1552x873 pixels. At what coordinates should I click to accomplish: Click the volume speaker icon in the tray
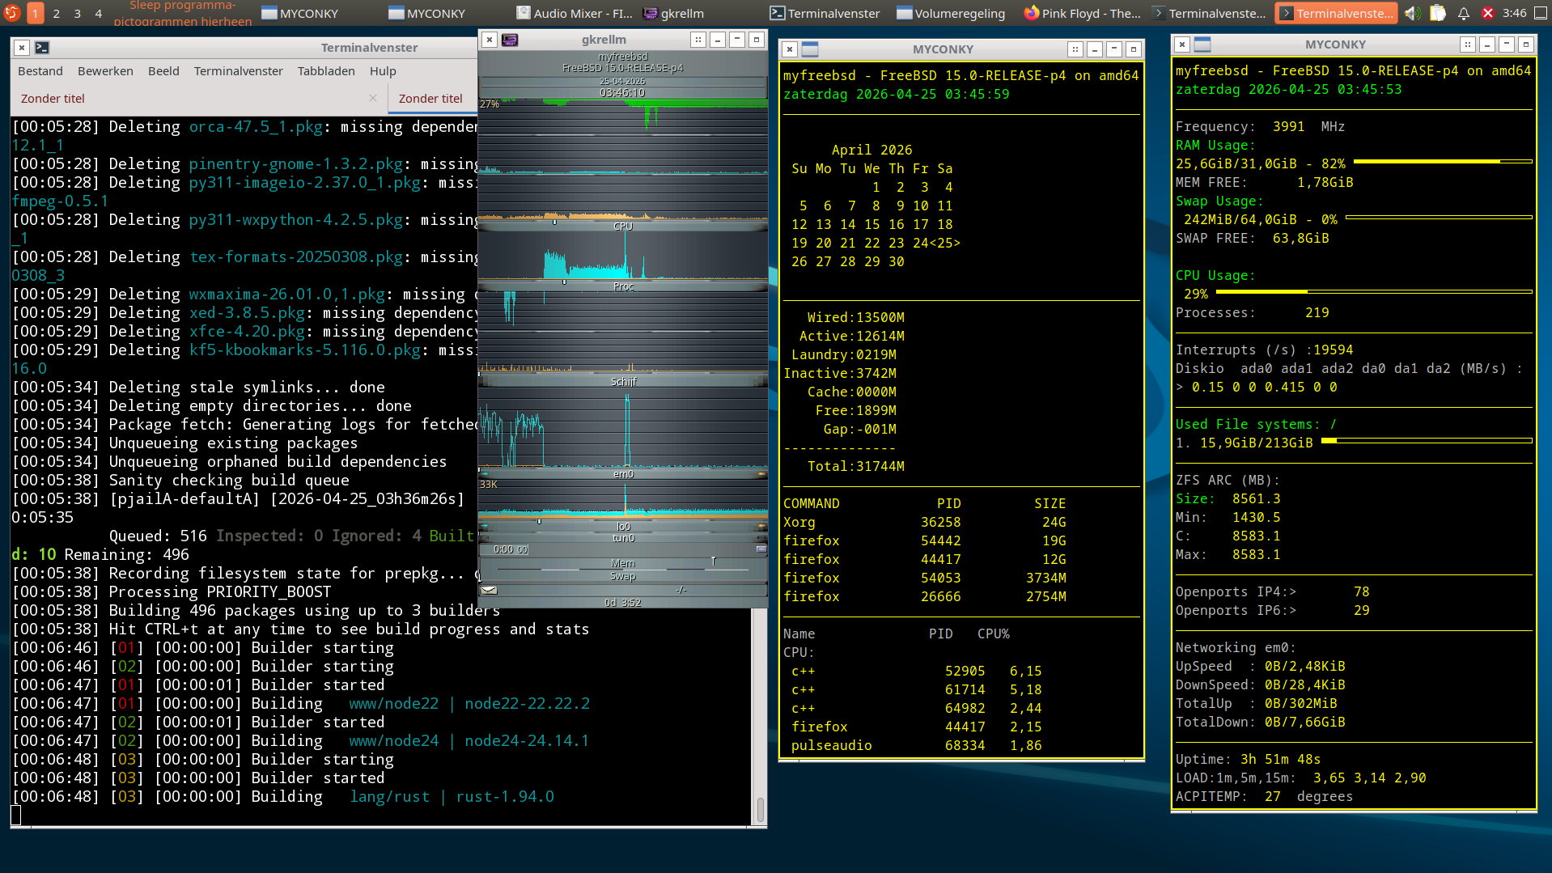tap(1412, 13)
